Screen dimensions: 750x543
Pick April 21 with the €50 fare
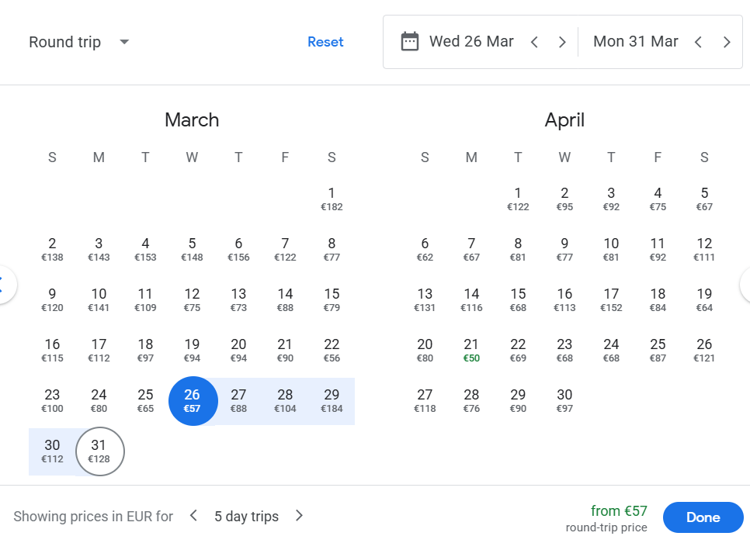coord(471,351)
